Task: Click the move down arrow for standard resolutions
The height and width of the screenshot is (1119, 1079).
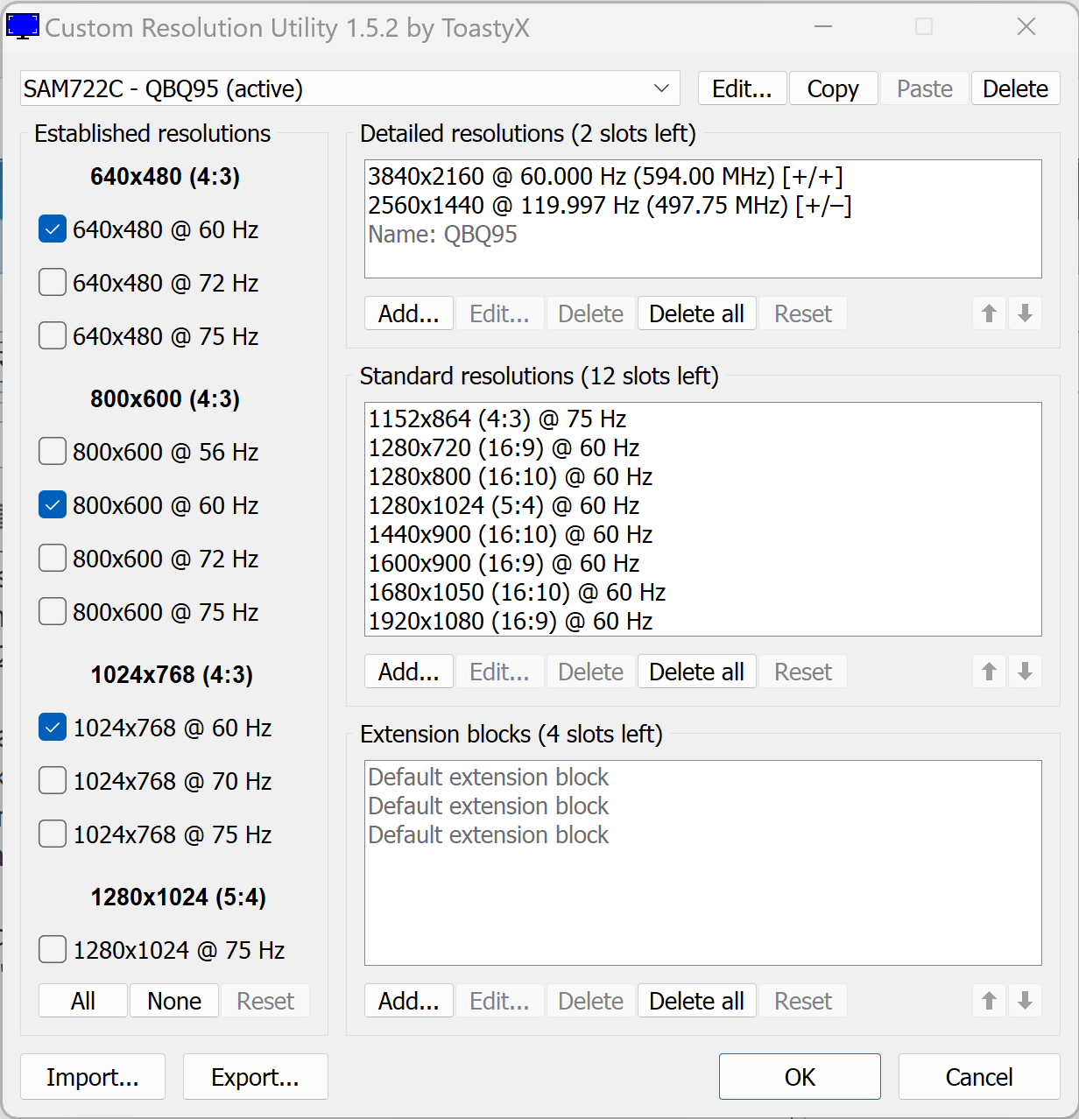Action: (x=1025, y=672)
